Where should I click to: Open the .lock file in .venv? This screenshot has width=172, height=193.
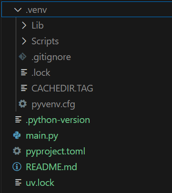pyautogui.click(x=41, y=72)
